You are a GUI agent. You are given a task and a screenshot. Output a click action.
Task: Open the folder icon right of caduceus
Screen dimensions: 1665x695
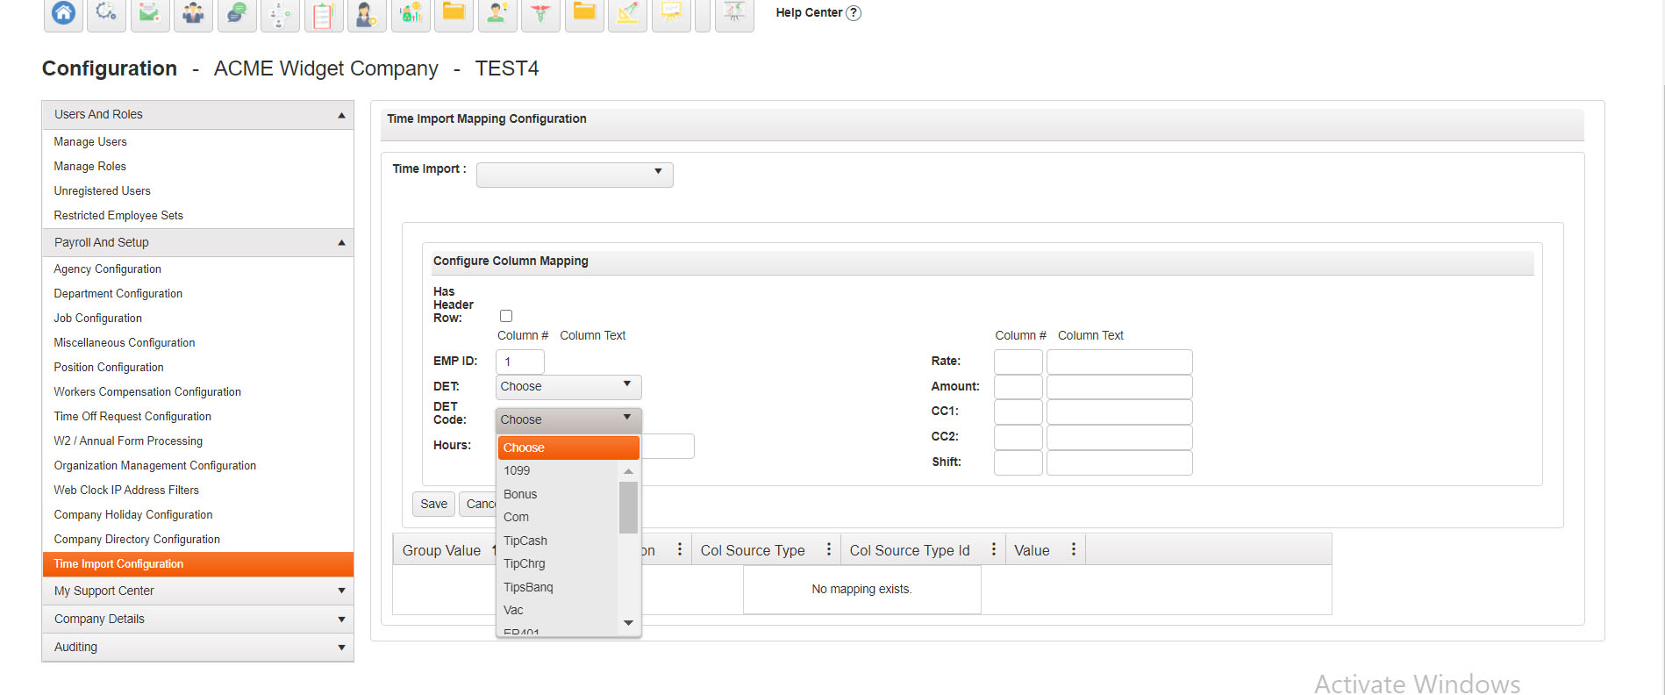coord(584,13)
